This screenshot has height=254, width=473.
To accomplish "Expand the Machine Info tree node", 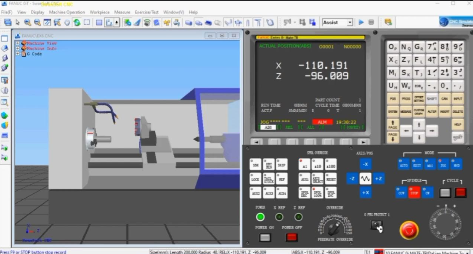I will [17, 49].
